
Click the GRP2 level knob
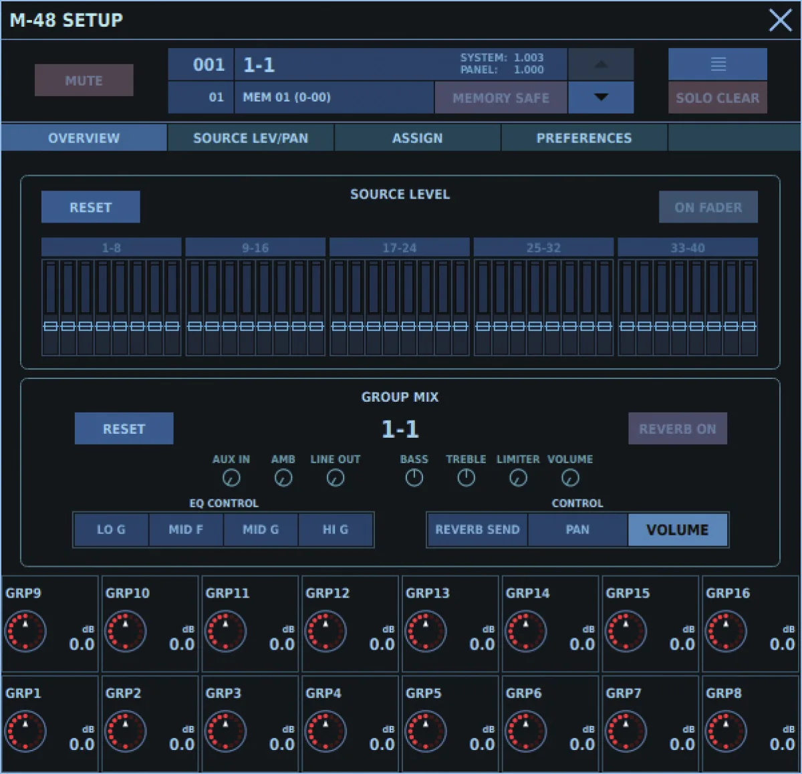[126, 731]
